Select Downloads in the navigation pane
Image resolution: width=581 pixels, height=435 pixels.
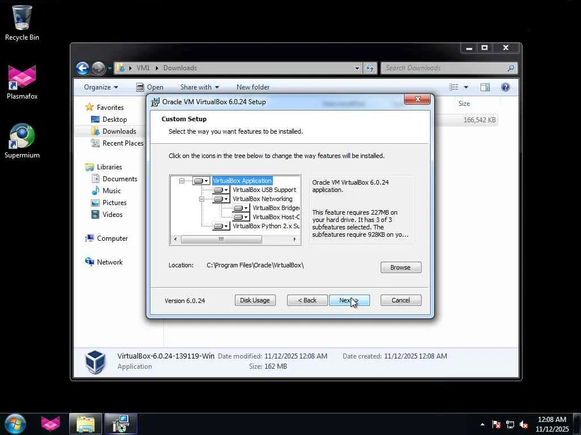click(x=119, y=131)
